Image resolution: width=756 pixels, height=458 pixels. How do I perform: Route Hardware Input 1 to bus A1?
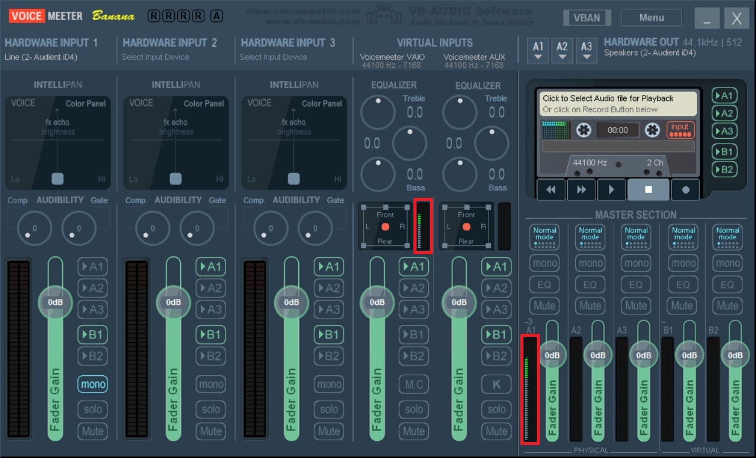click(93, 267)
